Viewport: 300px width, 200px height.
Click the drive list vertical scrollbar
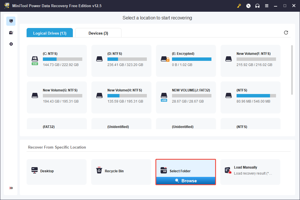pyautogui.click(x=292, y=70)
